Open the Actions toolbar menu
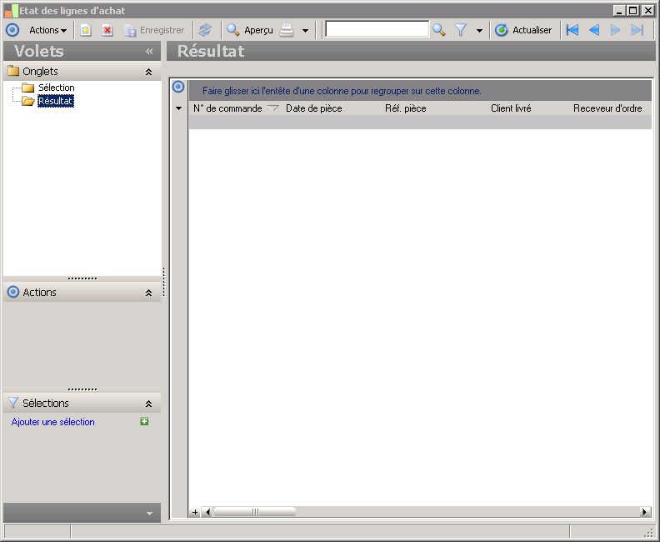The height and width of the screenshot is (542, 660). point(47,30)
